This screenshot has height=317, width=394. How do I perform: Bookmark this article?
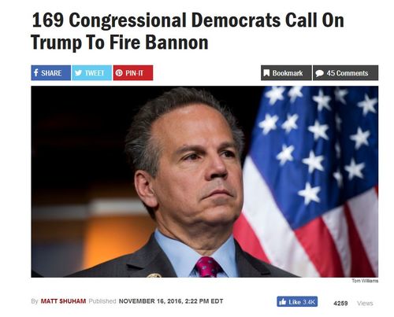[286, 73]
